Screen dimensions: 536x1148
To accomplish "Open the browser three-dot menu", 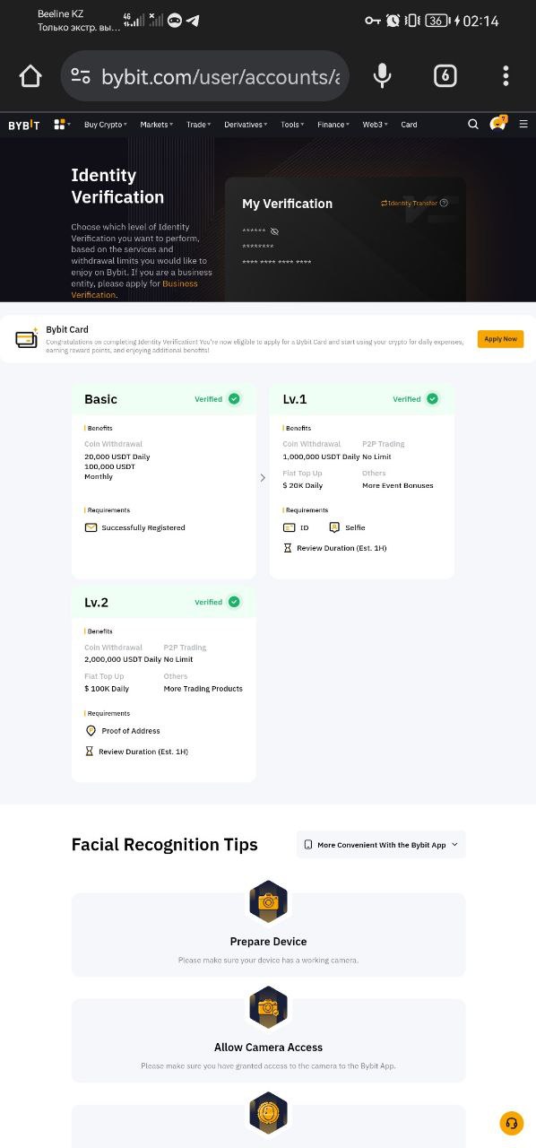I will (506, 76).
